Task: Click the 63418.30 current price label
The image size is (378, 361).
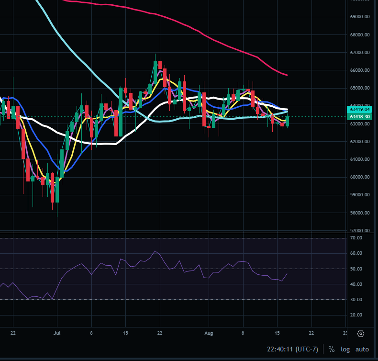Action: pos(359,116)
